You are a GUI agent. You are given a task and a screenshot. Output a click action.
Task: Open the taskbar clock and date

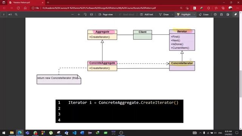click(x=228, y=133)
